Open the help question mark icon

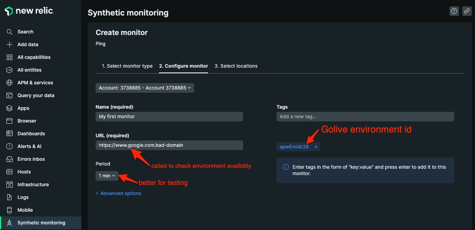454,11
